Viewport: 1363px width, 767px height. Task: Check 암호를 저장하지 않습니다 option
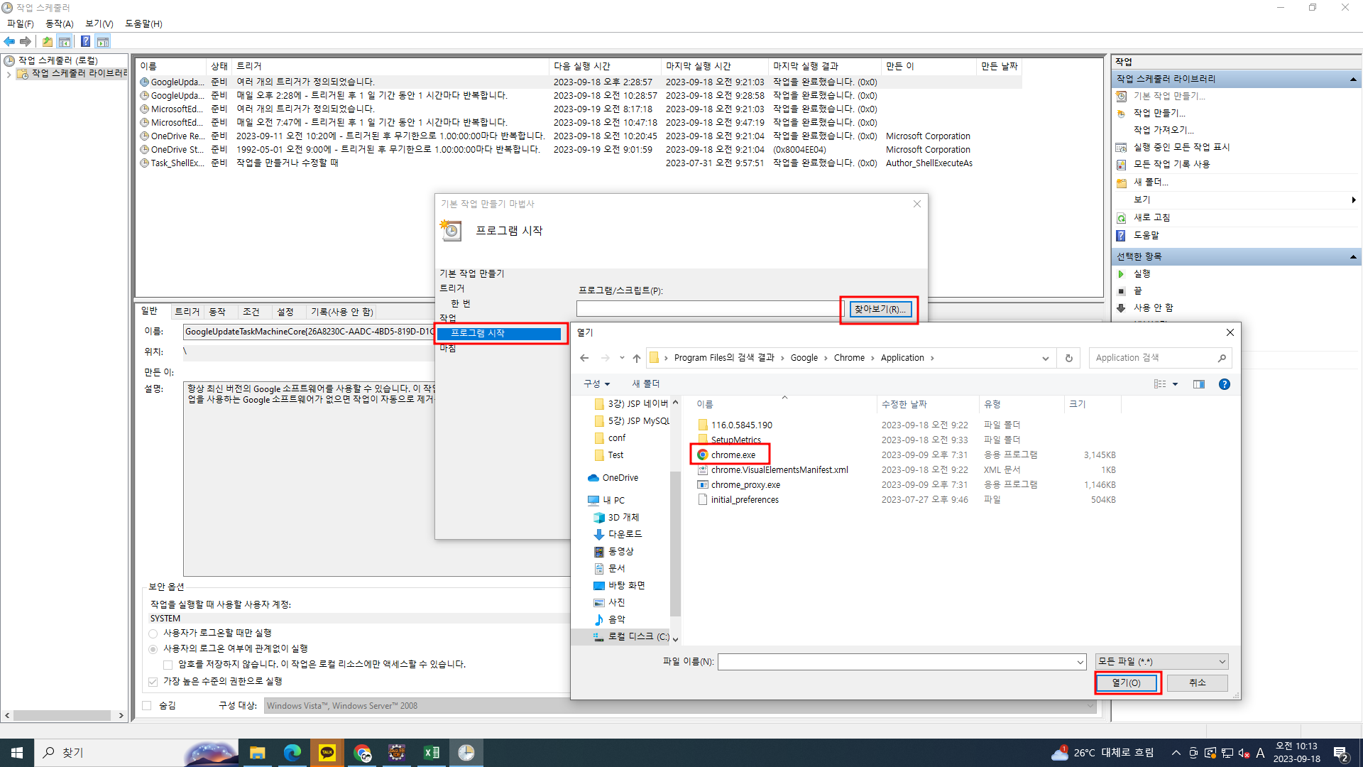click(x=168, y=665)
